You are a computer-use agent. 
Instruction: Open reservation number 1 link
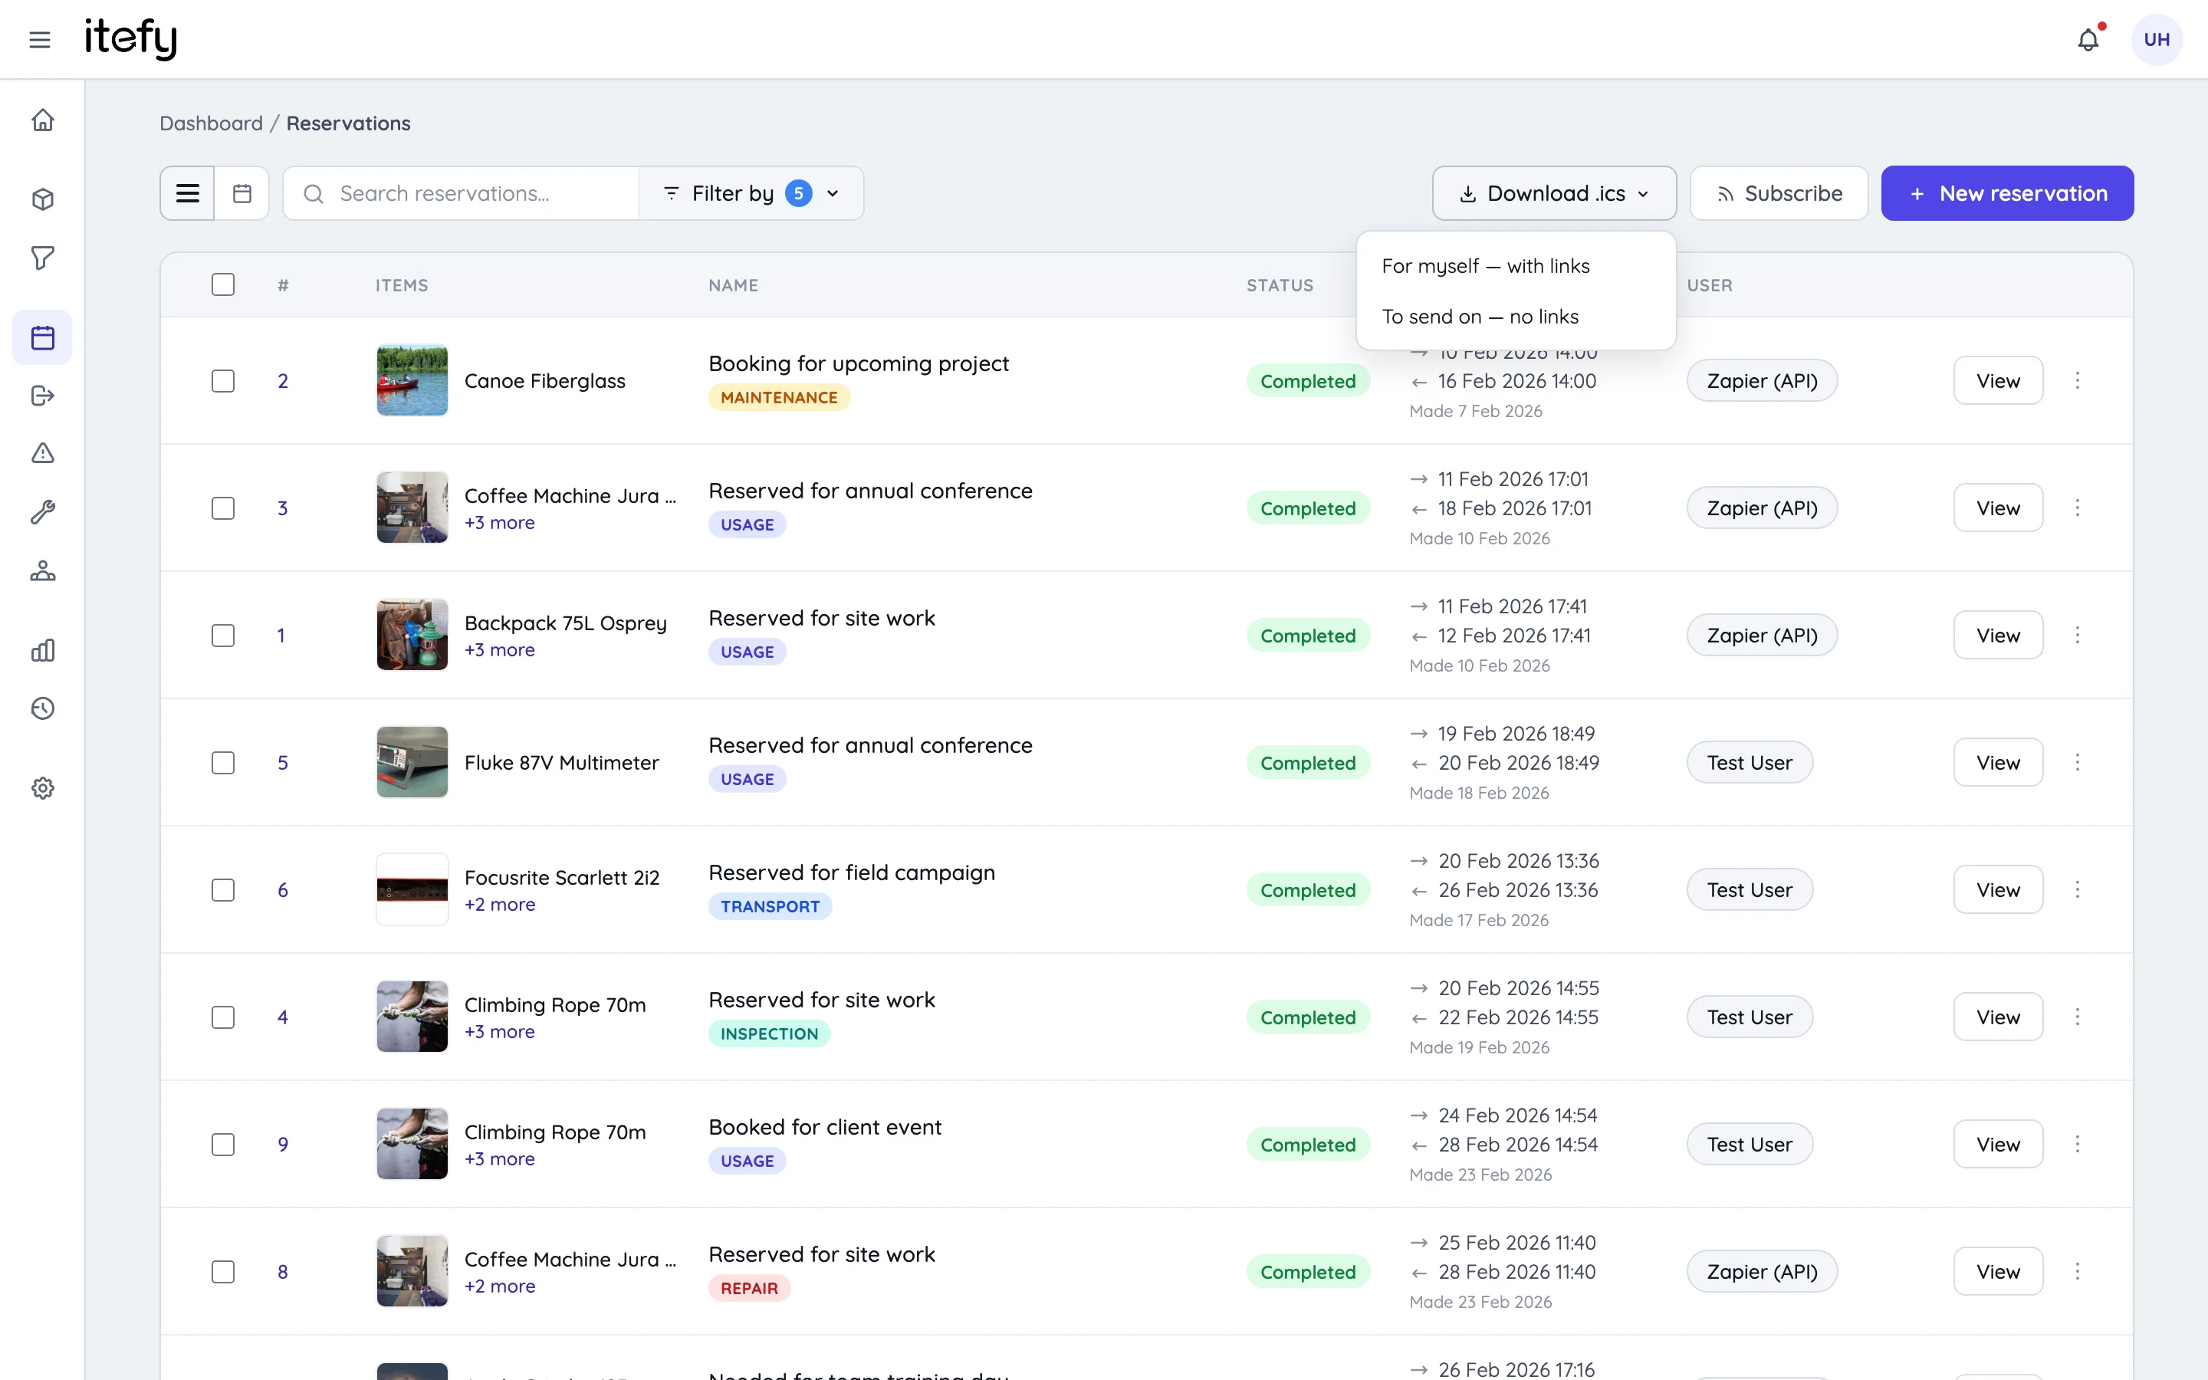(x=281, y=636)
